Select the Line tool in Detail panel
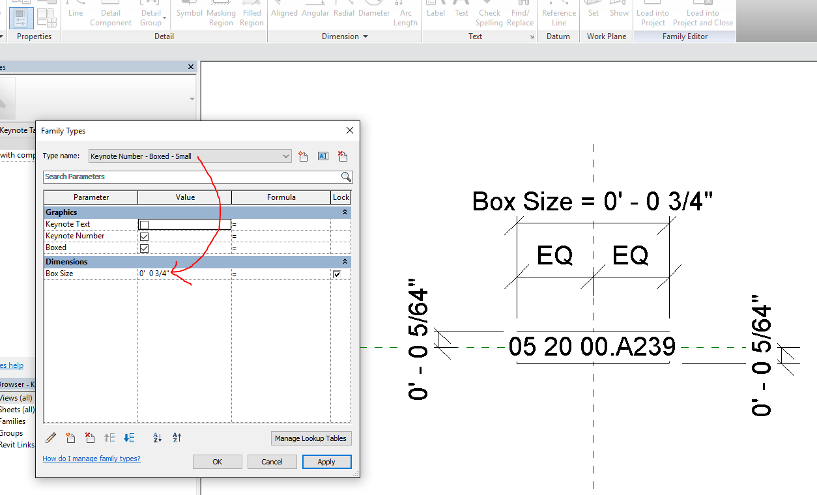 coord(76,13)
